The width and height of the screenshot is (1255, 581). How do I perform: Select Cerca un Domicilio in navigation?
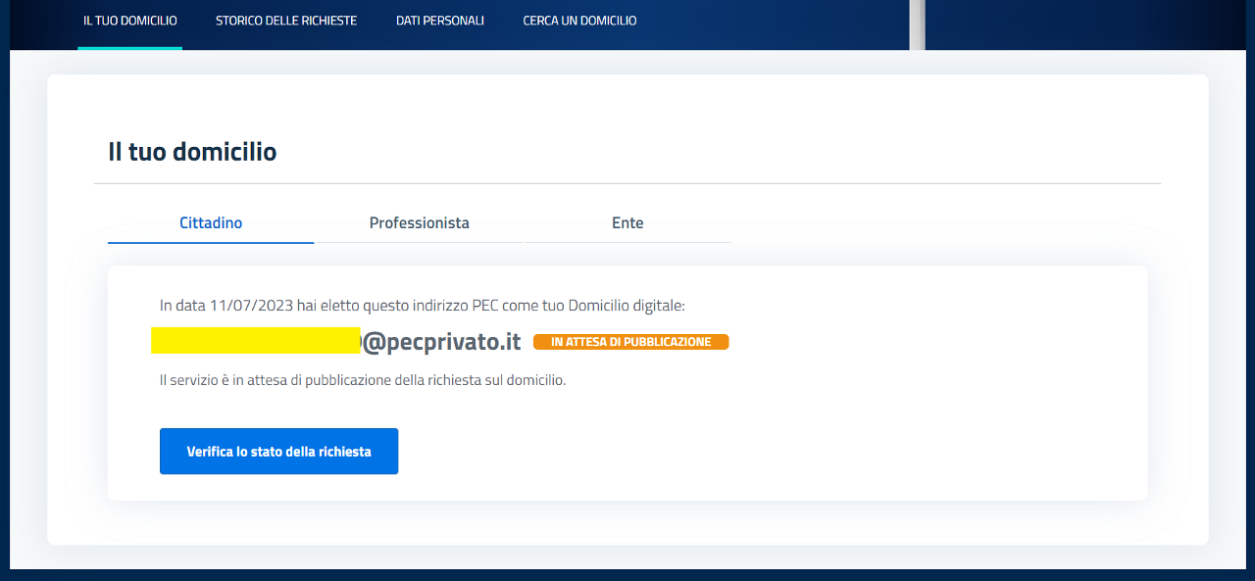click(579, 21)
